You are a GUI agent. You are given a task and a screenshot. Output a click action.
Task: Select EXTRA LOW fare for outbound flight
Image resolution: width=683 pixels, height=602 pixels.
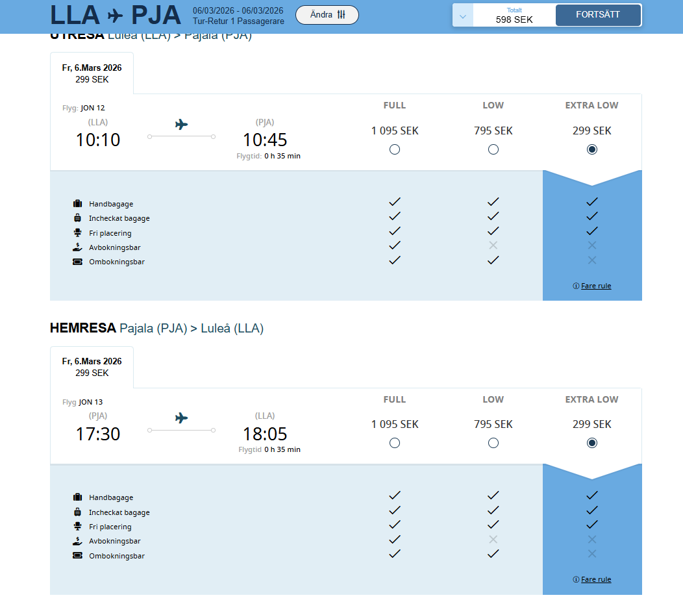coord(592,149)
